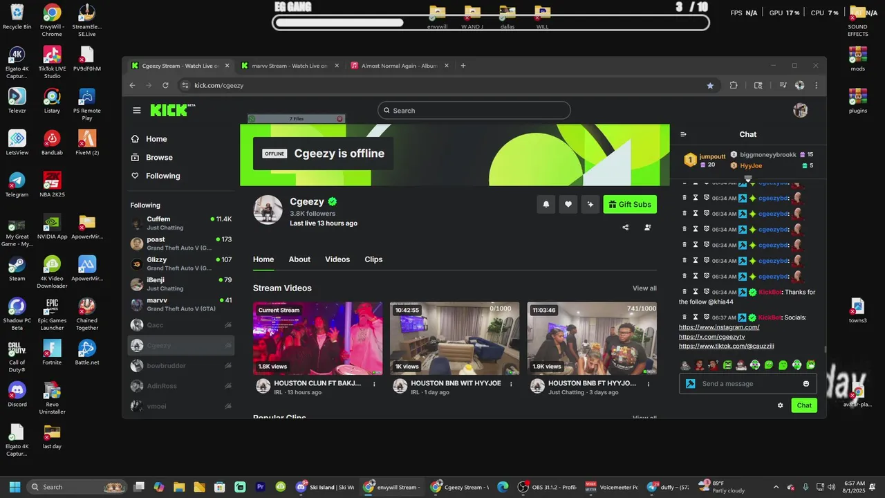Open new Chrome tab

pyautogui.click(x=463, y=66)
